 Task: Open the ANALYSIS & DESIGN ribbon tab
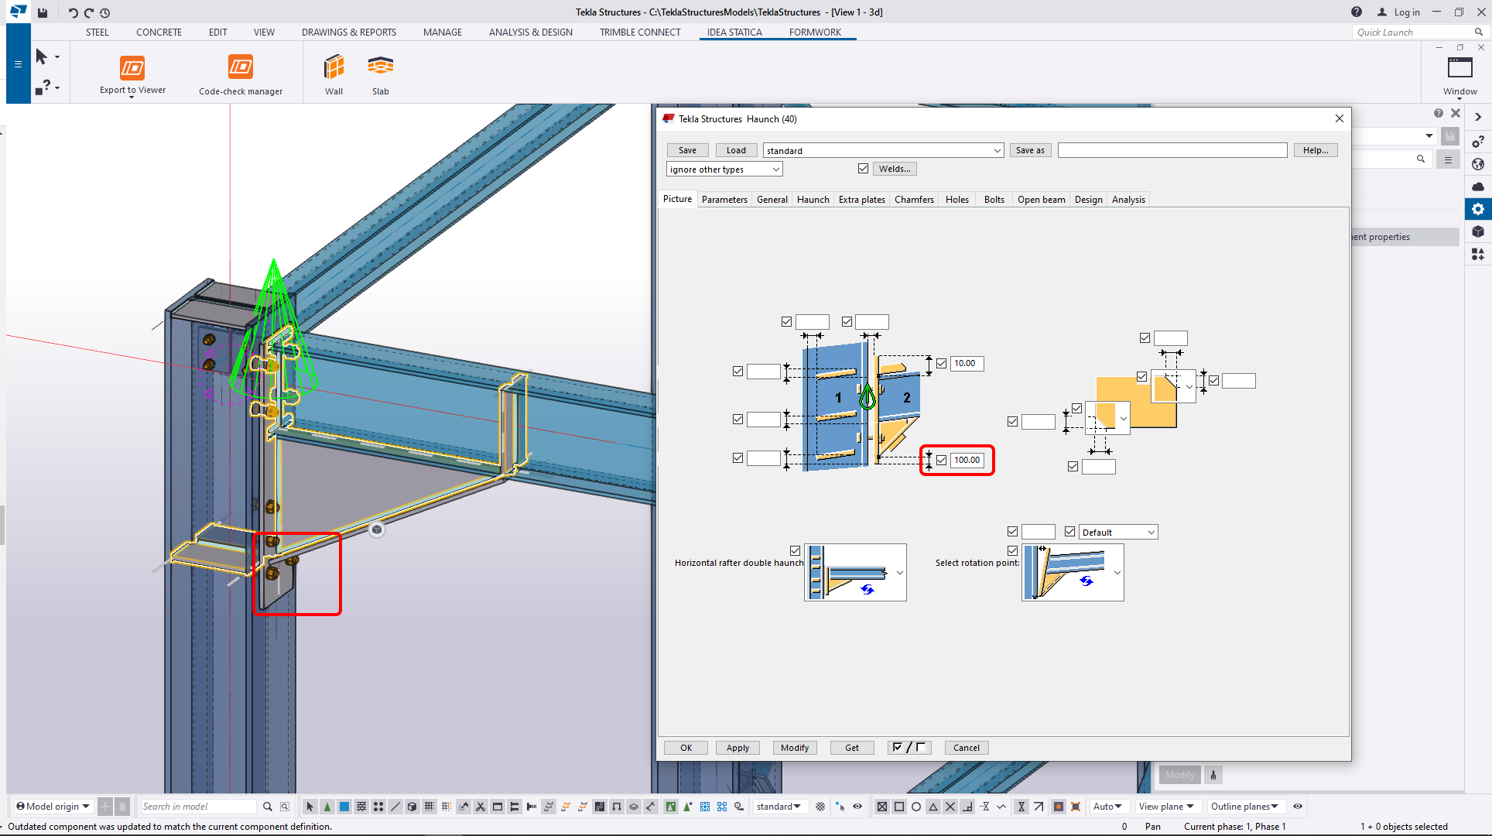click(x=530, y=33)
